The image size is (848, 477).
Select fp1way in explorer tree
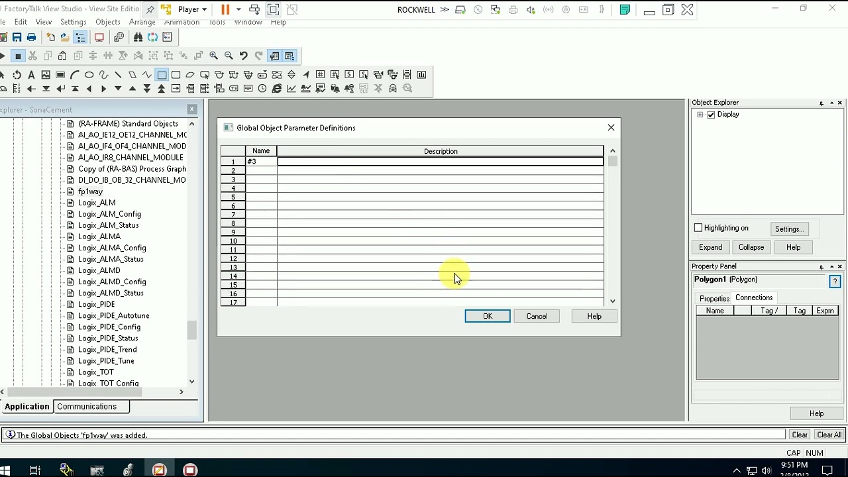[90, 191]
